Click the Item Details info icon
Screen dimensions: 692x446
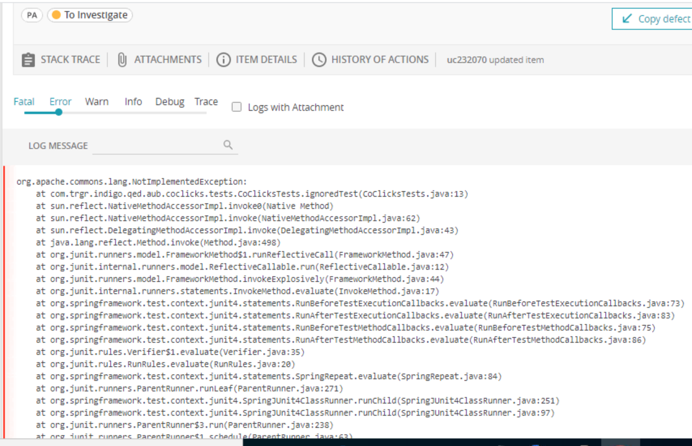click(x=223, y=60)
